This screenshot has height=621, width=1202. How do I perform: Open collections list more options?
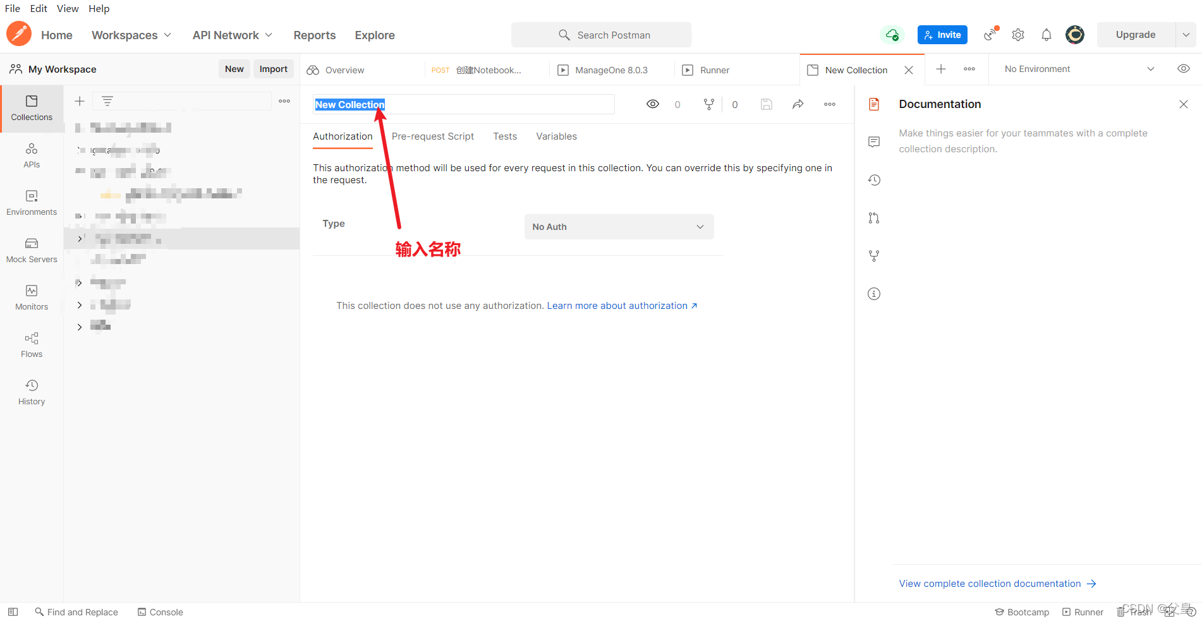click(284, 101)
